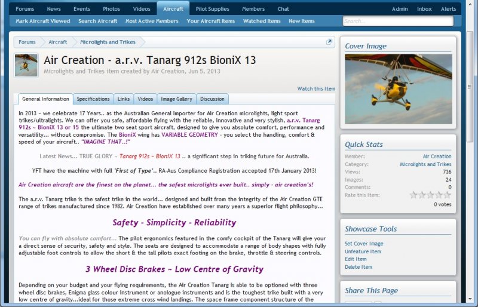Image resolution: width=478 pixels, height=307 pixels.
Task: Open the Forums navigation tab
Action: pyautogui.click(x=24, y=9)
